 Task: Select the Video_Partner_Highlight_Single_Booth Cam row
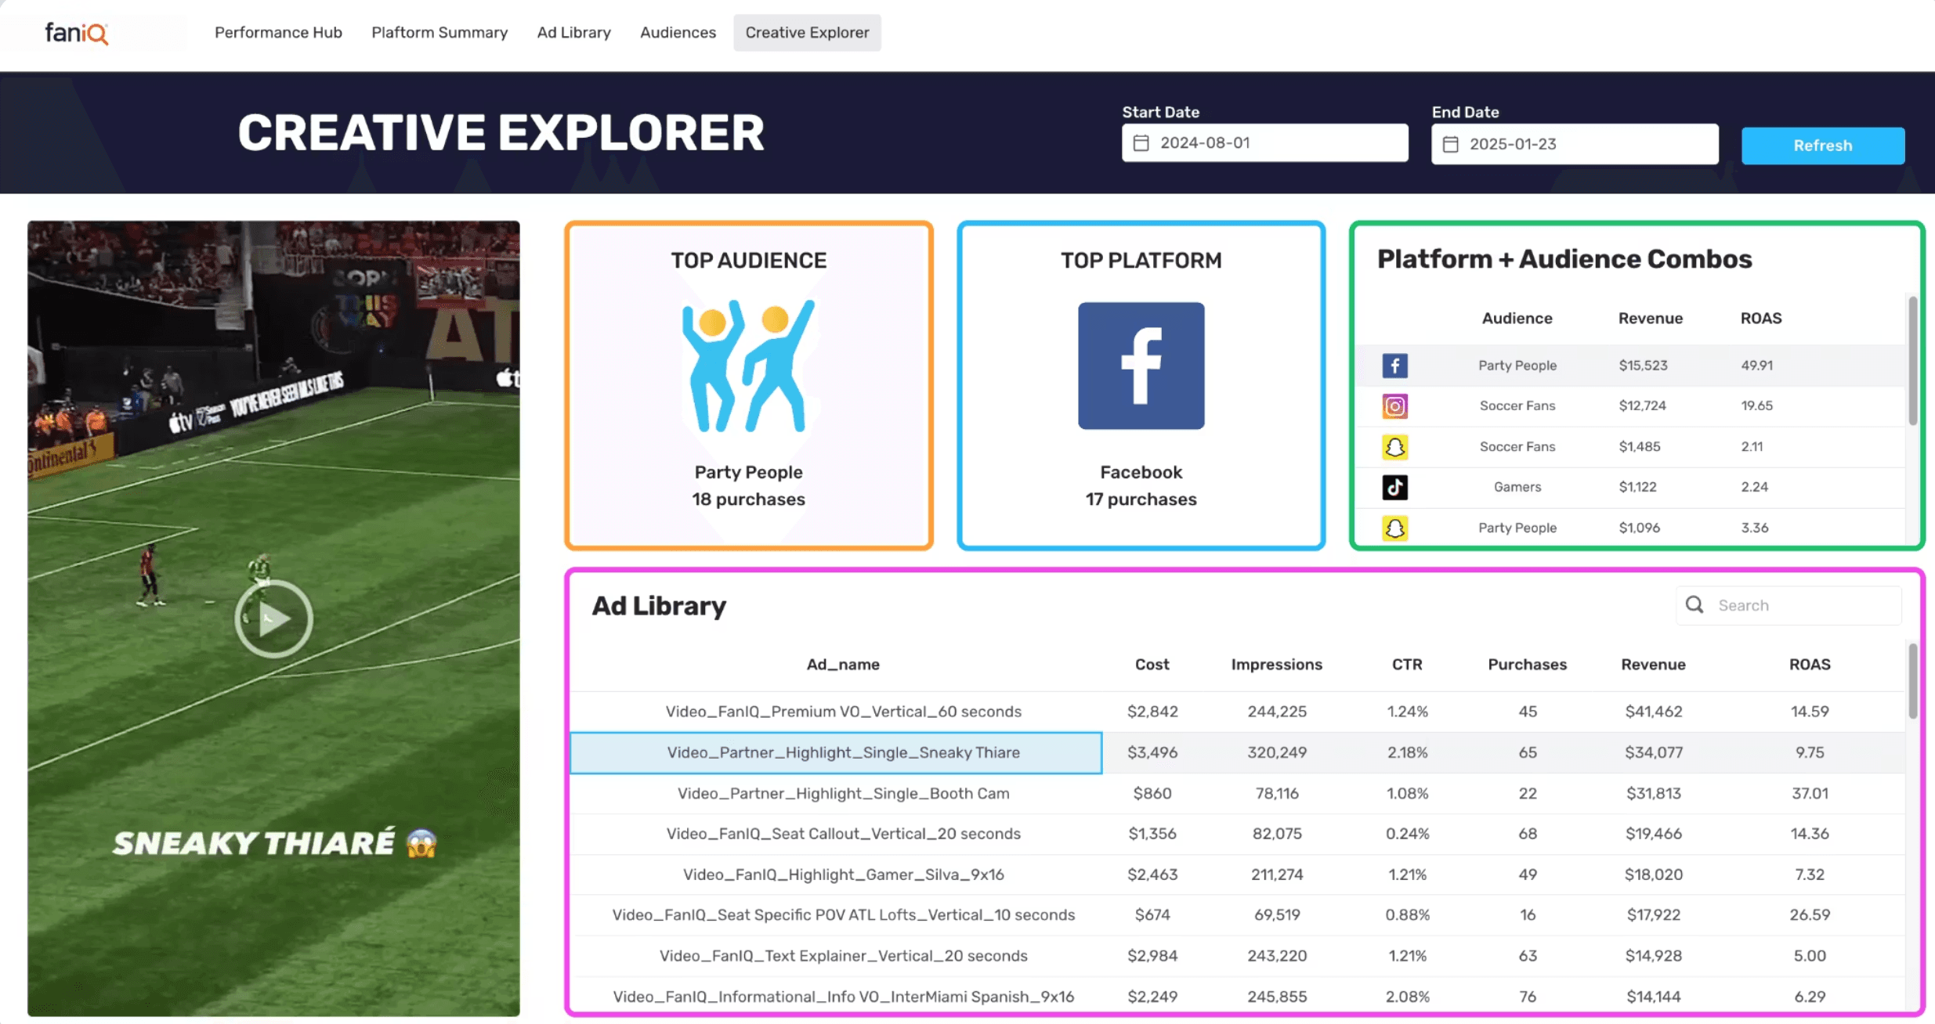point(843,793)
